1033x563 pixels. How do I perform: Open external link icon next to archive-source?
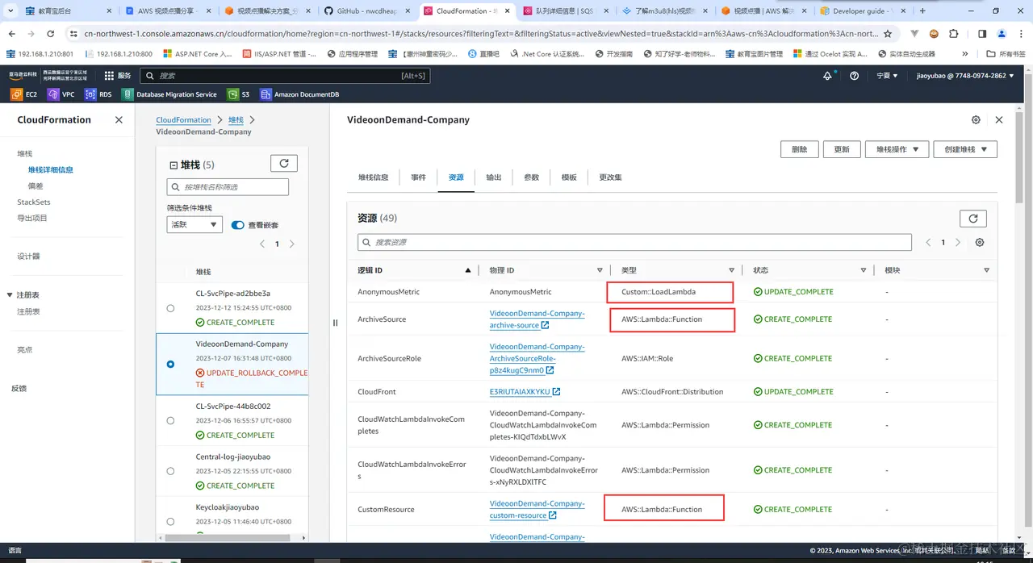point(545,325)
